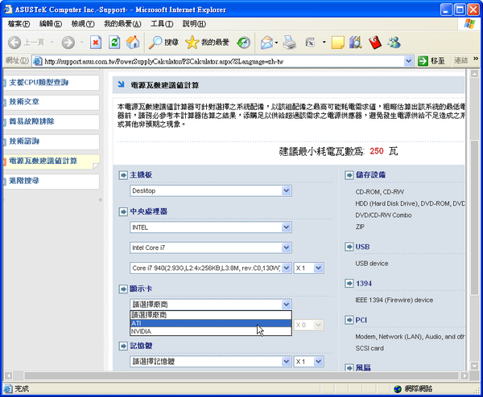Open the Mail envelope icon

tap(266, 43)
